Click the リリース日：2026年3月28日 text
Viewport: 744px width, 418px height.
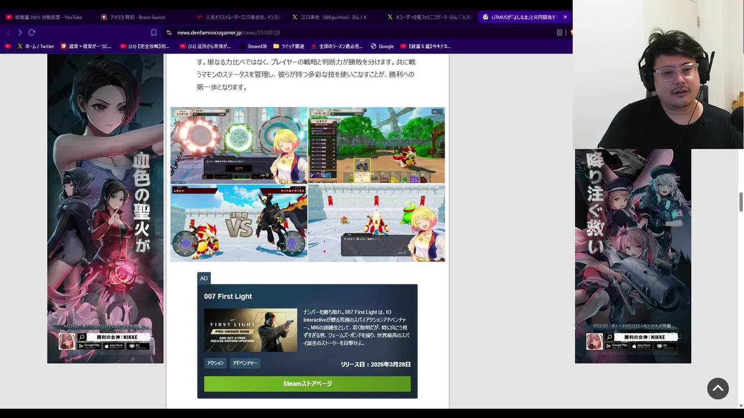tap(375, 365)
